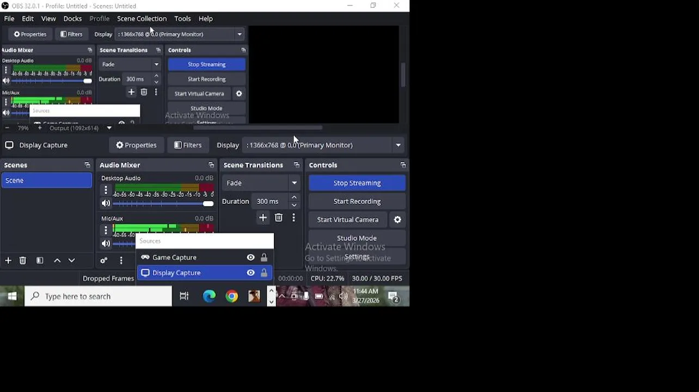Zoom in the preview with plus icon
The image size is (699, 392).
pyautogui.click(x=40, y=128)
